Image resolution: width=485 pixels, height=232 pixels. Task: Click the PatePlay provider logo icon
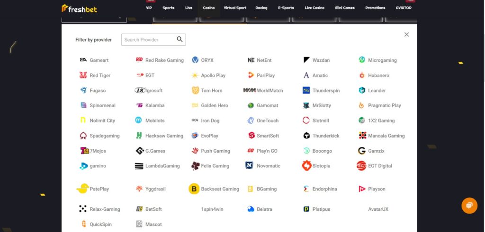(x=83, y=189)
